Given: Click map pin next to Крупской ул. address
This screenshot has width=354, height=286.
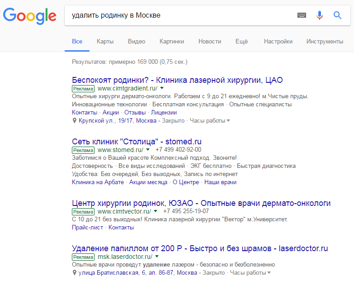Looking at the screenshot, I should (74, 121).
